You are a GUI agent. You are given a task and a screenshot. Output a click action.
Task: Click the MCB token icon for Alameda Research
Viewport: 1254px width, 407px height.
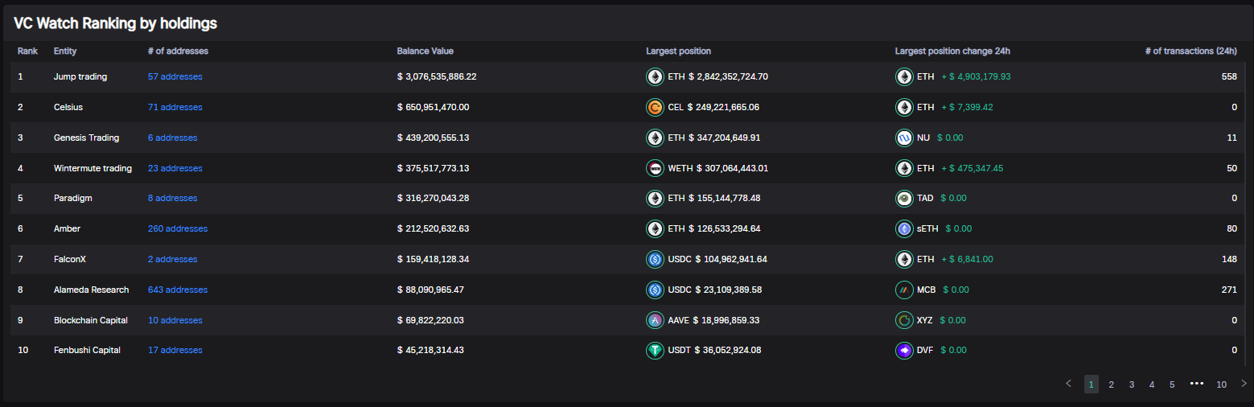904,290
